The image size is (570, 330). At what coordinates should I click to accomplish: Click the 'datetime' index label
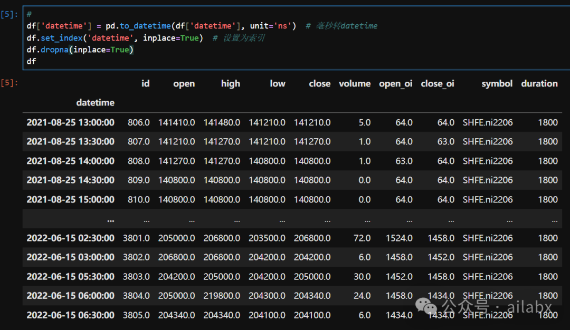point(95,103)
